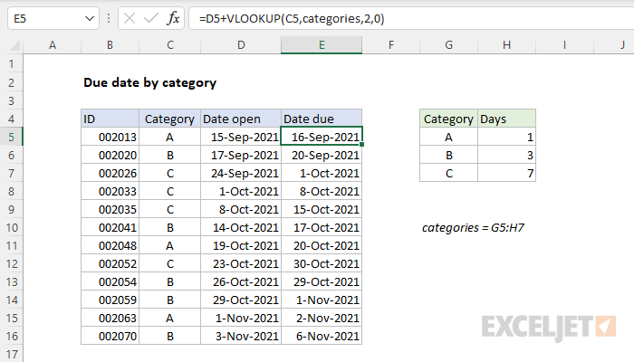634x362 pixels.
Task: Select column F header
Action: (391, 45)
